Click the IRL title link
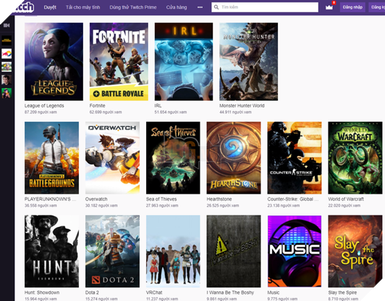385x301 pixels. (158, 106)
